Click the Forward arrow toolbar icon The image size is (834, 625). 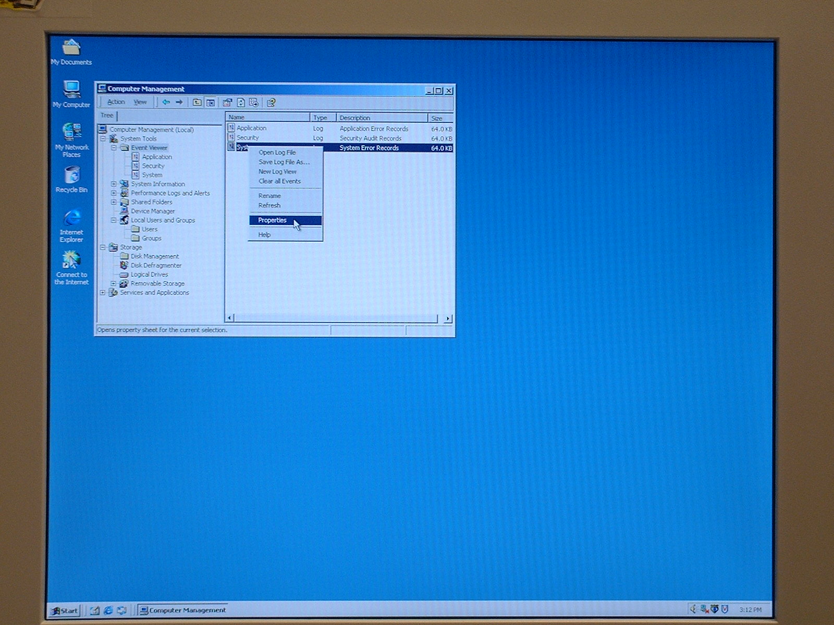[179, 102]
